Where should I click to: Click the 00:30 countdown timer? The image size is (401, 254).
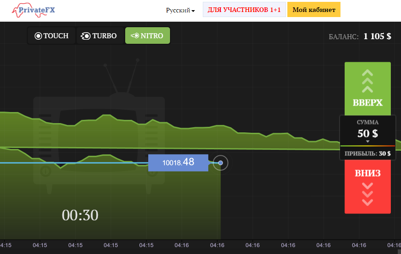point(80,215)
